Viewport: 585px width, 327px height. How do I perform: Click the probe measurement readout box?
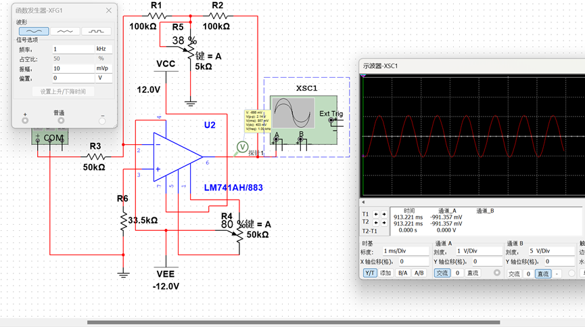tap(258, 121)
